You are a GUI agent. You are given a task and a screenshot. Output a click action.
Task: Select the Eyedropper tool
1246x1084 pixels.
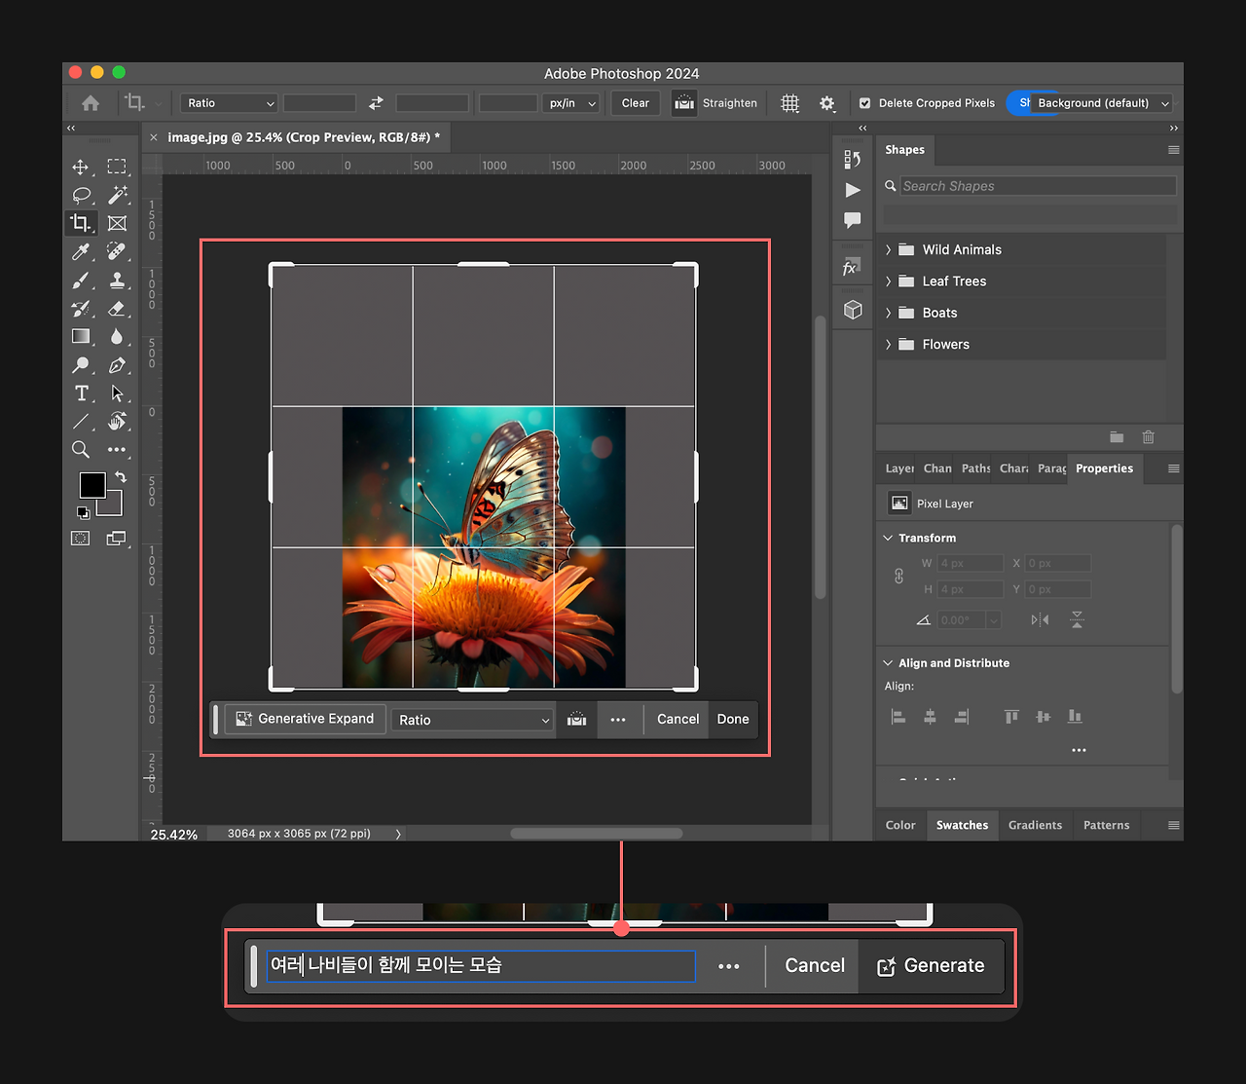[81, 251]
